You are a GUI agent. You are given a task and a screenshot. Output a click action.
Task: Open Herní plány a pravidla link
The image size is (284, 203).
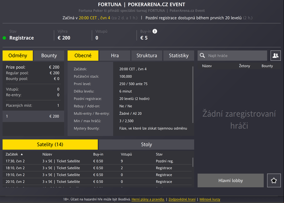point(148,199)
